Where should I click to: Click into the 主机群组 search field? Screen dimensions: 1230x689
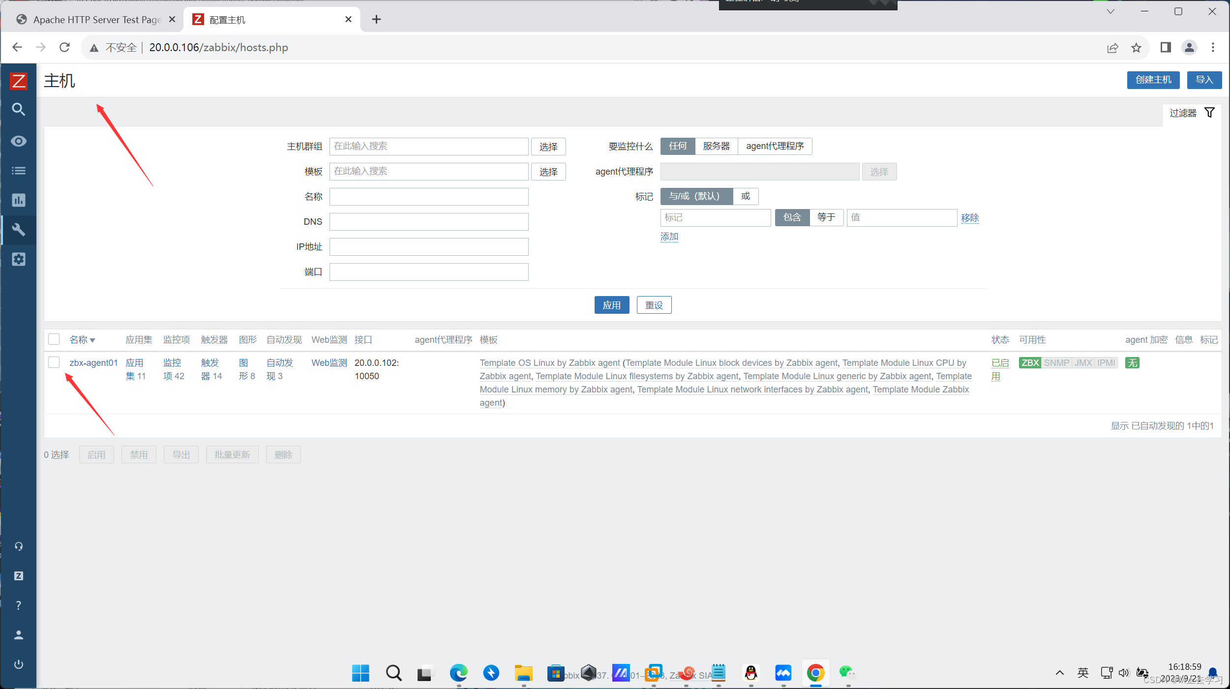pos(429,147)
